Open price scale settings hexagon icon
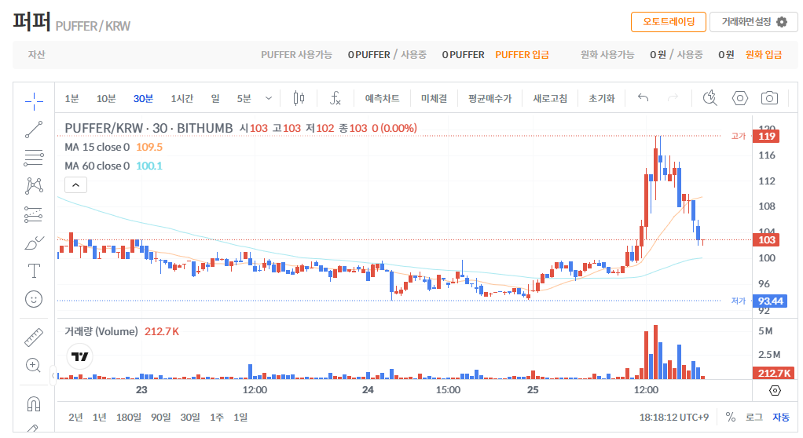The width and height of the screenshot is (803, 438). point(775,390)
